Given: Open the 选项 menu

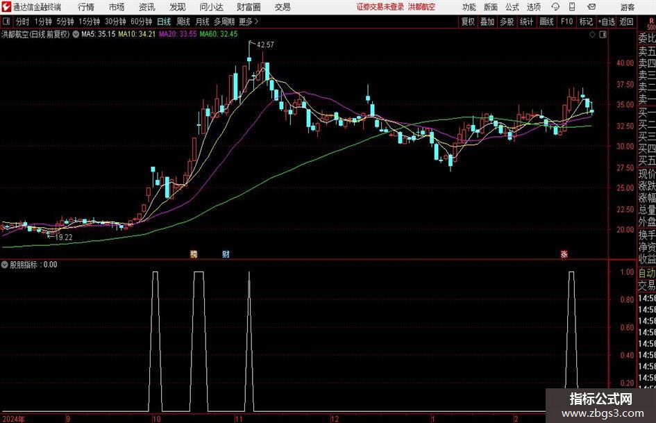Looking at the screenshot, I should point(533,7).
